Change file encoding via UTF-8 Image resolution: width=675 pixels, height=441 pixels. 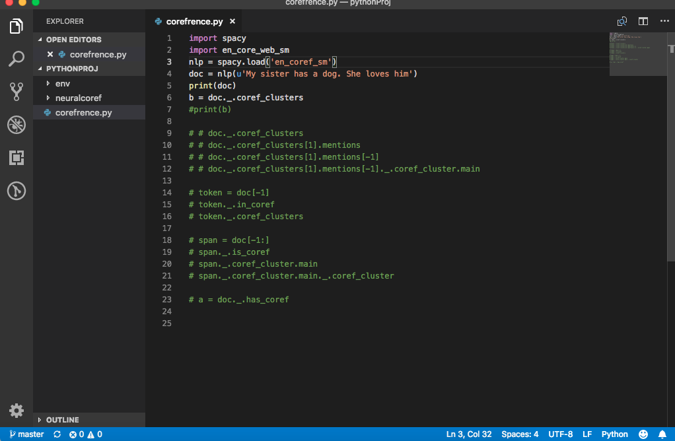tap(560, 434)
